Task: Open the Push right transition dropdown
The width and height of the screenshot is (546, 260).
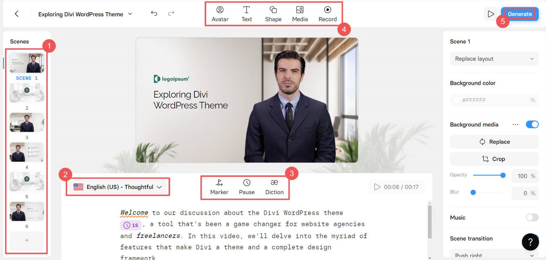Action: (494, 255)
